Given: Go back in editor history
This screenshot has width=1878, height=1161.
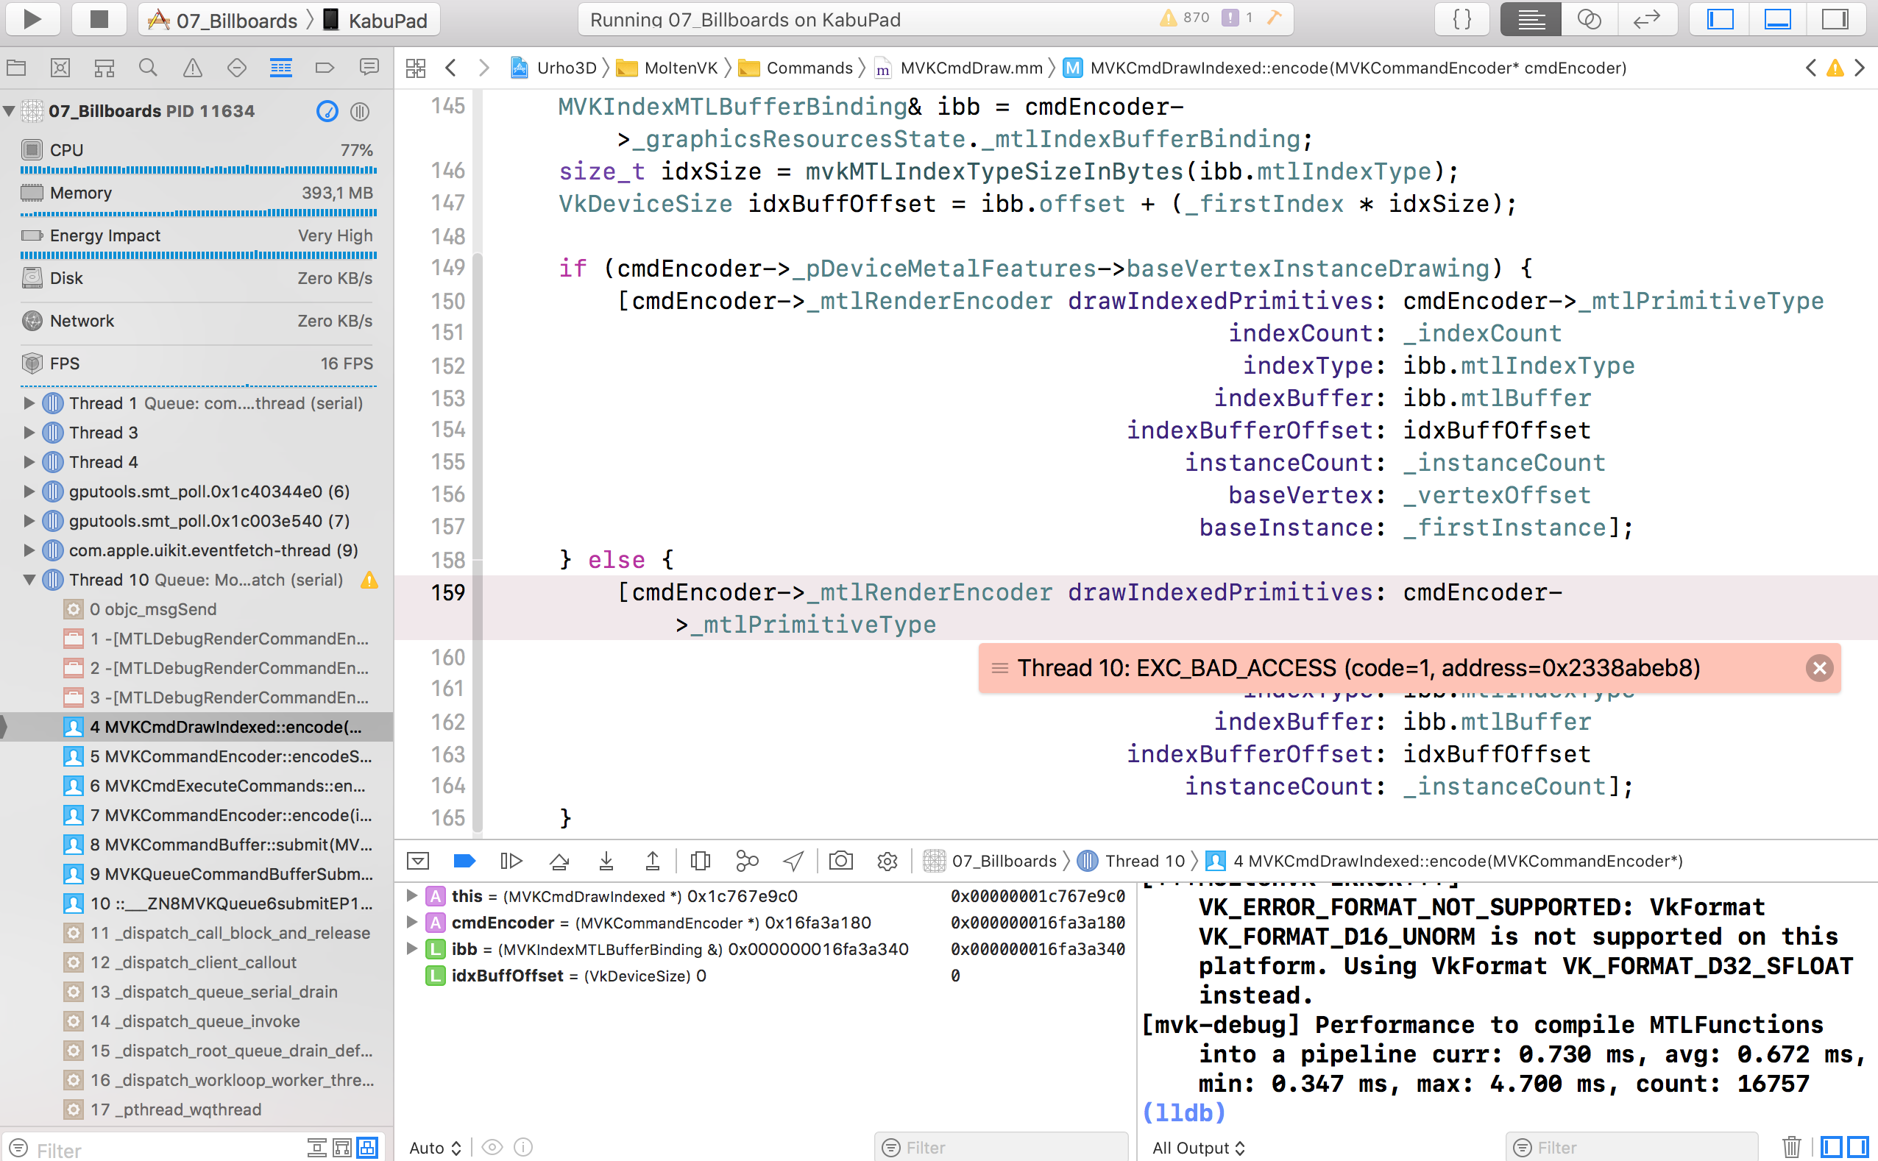Looking at the screenshot, I should [x=451, y=68].
